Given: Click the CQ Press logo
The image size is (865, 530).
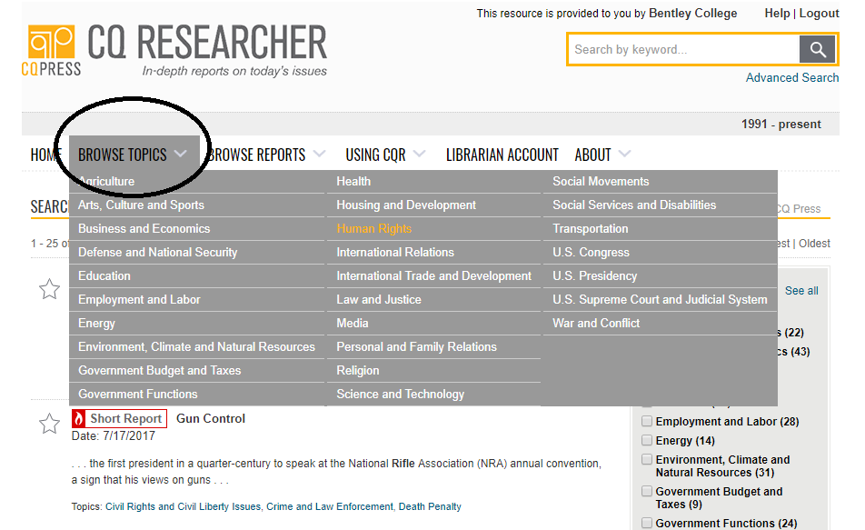Looking at the screenshot, I should (50, 49).
